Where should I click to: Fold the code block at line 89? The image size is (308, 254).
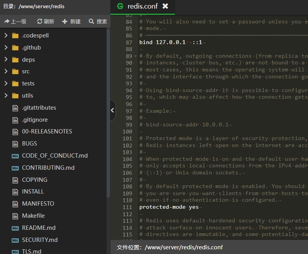click(x=136, y=56)
